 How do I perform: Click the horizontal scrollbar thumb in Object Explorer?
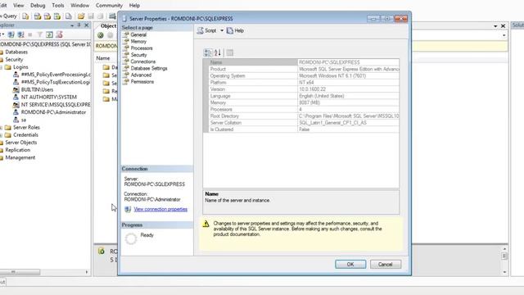pos(20,272)
